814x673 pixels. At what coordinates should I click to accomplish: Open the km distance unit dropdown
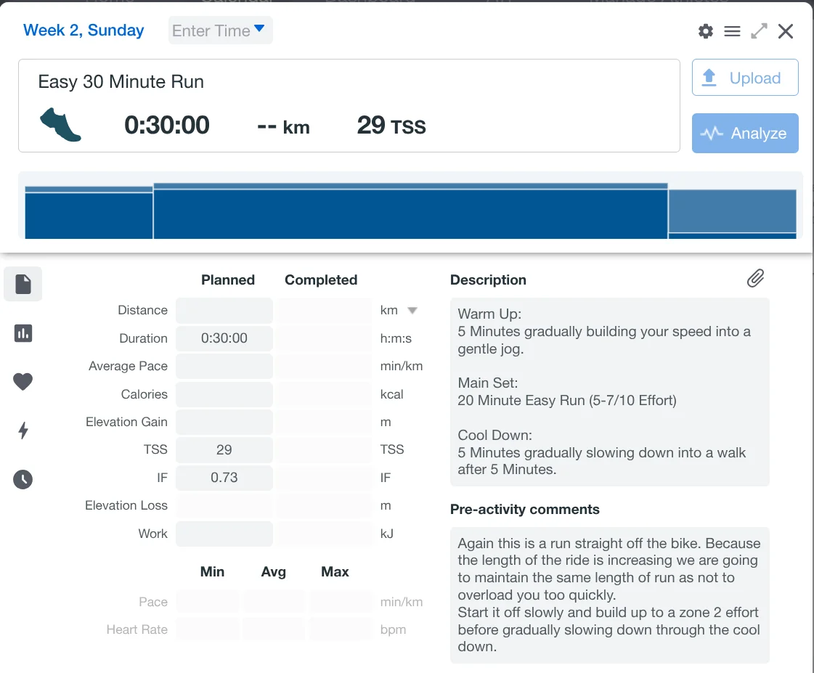point(412,311)
